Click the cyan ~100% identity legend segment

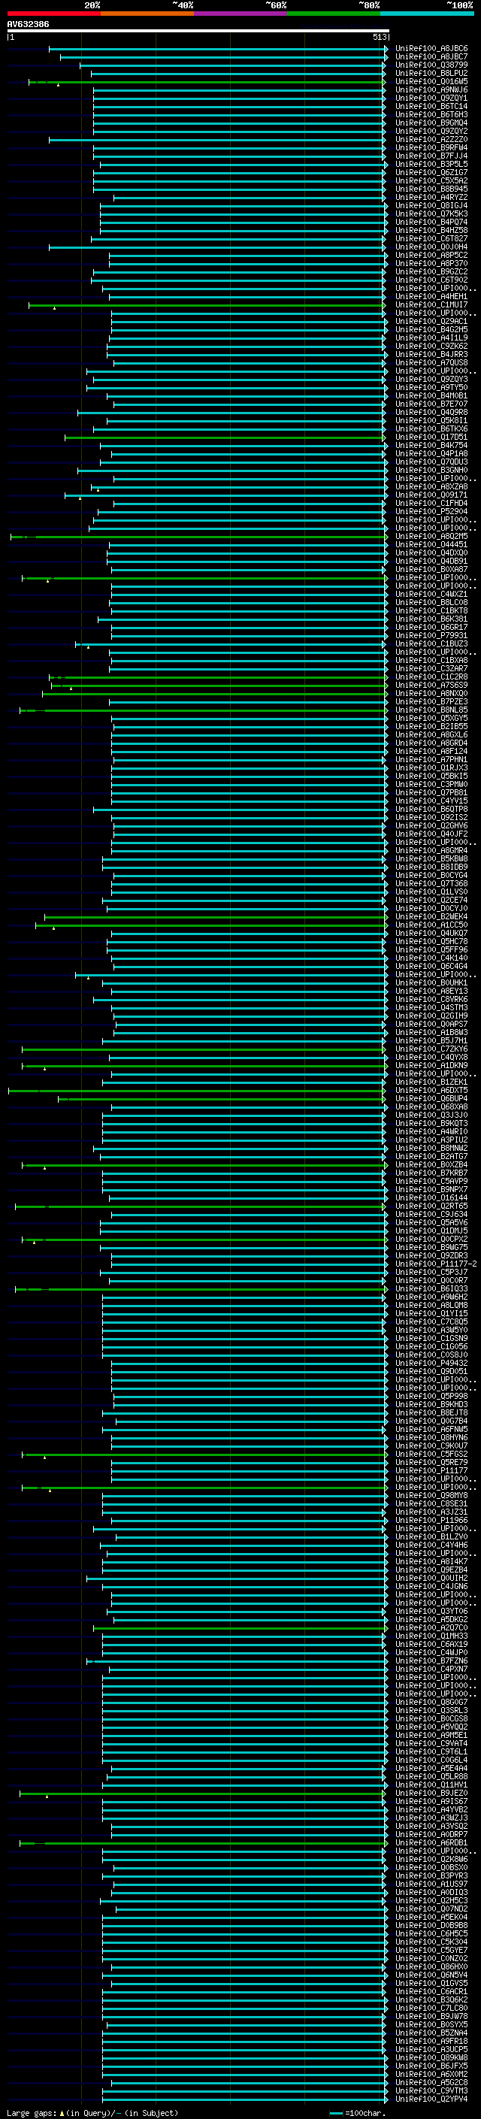427,14
